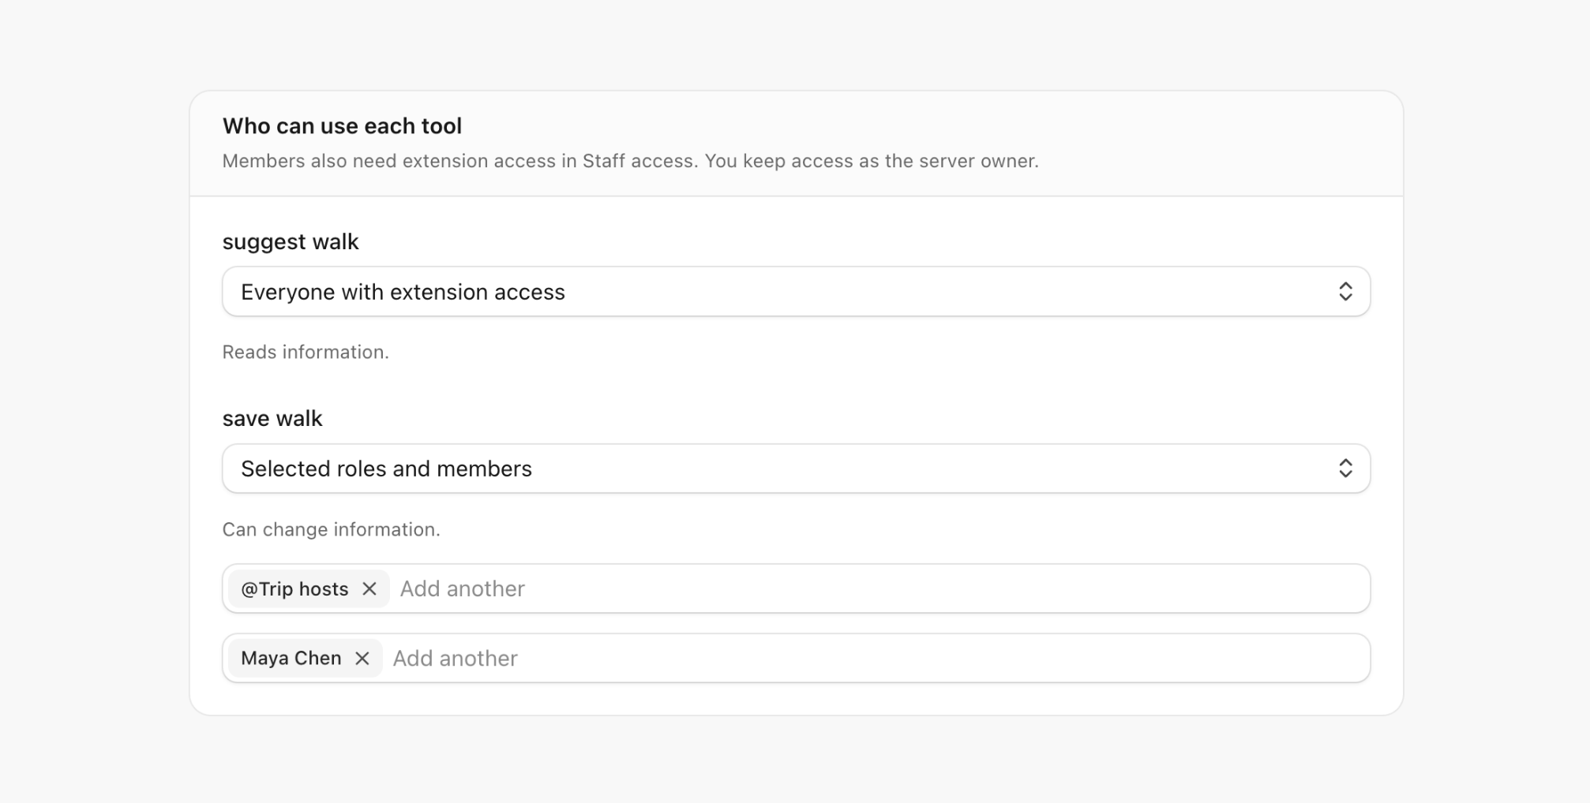Open the suggest walk access dropdown

pyautogui.click(x=796, y=292)
